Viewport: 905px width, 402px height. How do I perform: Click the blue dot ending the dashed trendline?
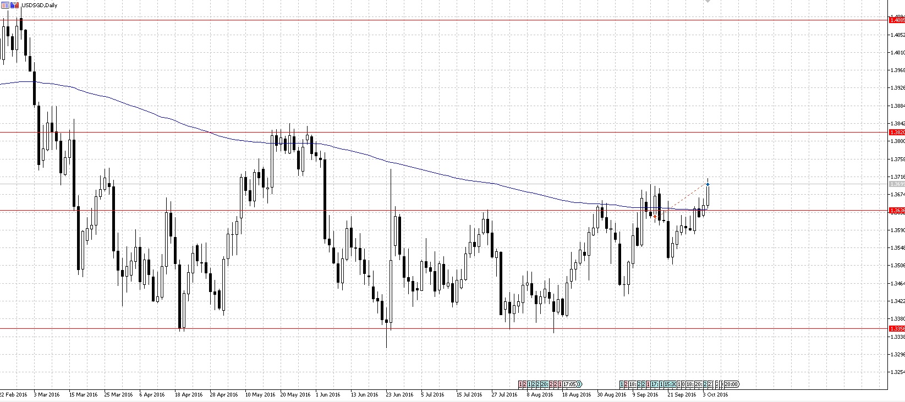pos(707,184)
